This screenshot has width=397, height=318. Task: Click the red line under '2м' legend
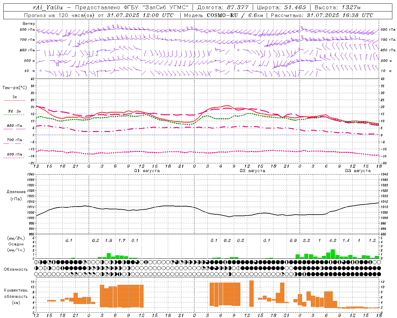tap(14, 101)
